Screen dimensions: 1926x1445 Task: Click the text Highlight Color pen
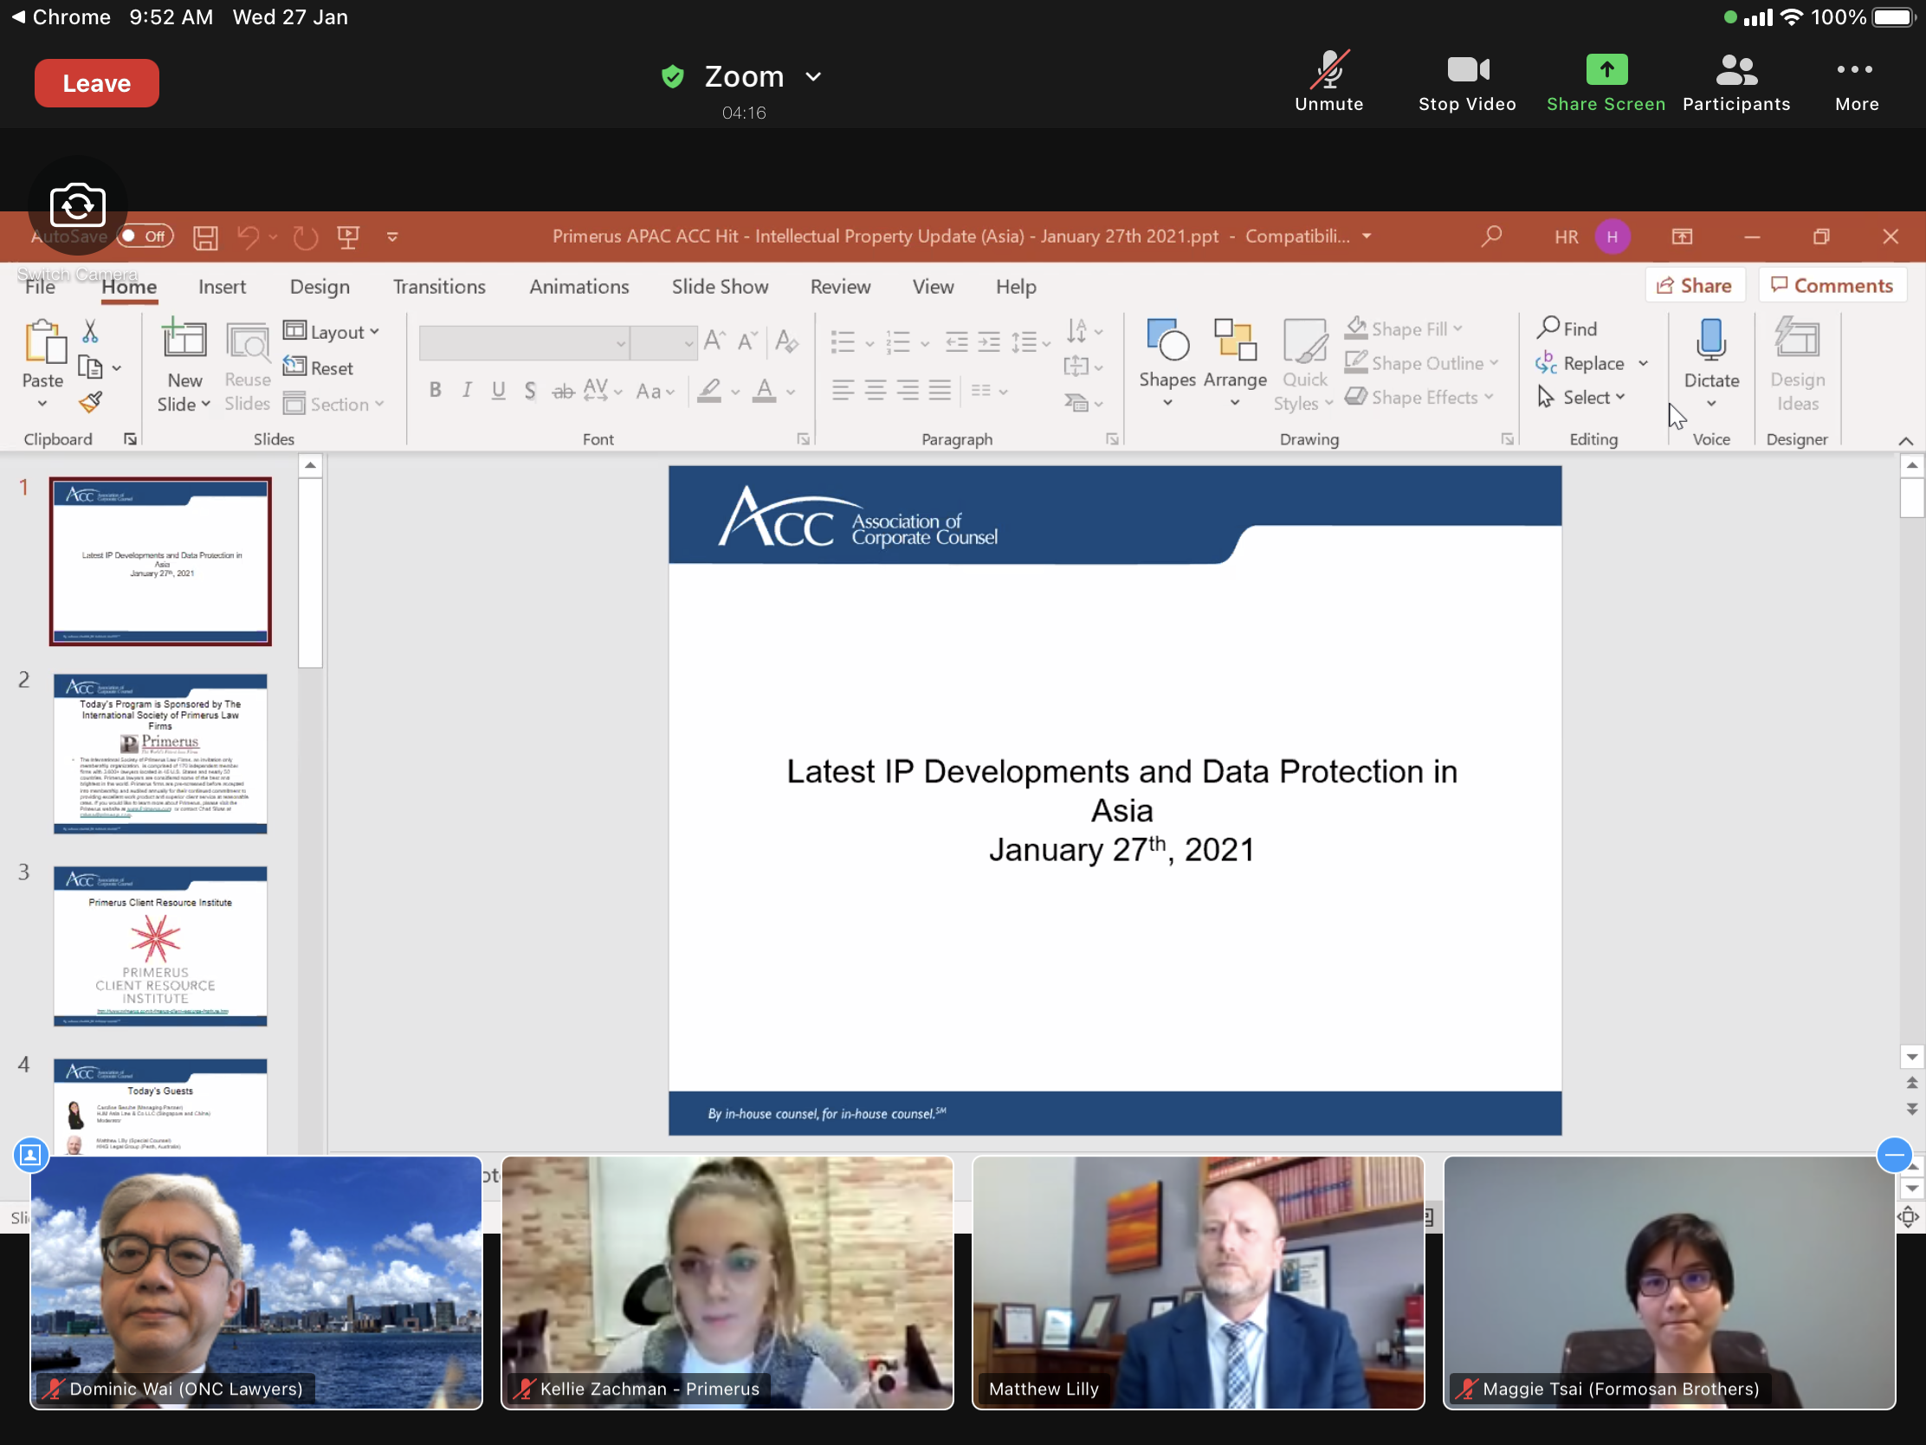coord(710,390)
